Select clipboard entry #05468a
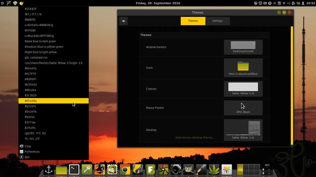This screenshot has height=177, width=316. (53, 101)
